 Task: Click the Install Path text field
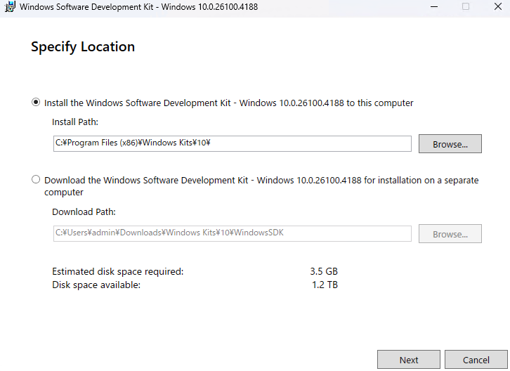(x=233, y=143)
